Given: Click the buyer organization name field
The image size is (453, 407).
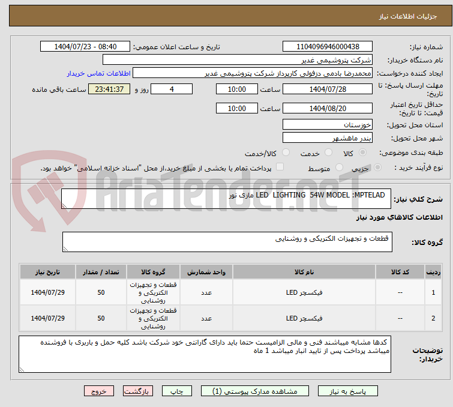Looking at the screenshot, I should (238, 60).
